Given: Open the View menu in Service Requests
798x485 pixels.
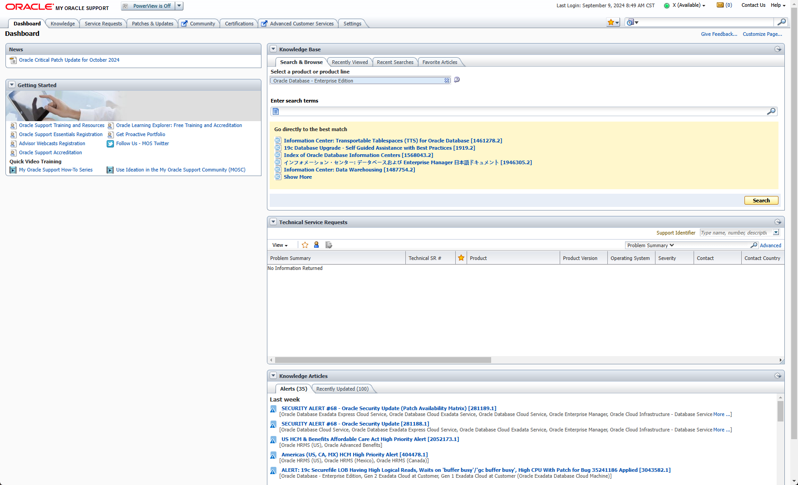Looking at the screenshot, I should point(280,245).
